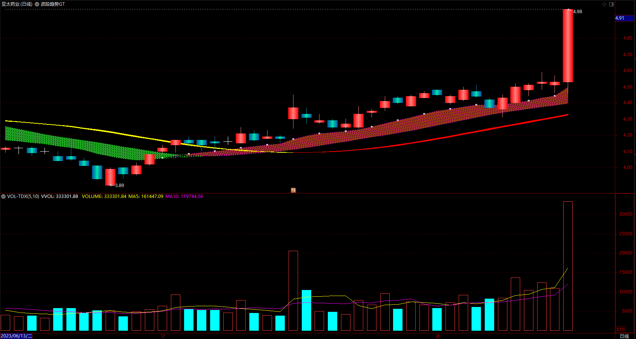
Task: Click the 亚太药业 (日线) chart title
Action: pyautogui.click(x=17, y=4)
